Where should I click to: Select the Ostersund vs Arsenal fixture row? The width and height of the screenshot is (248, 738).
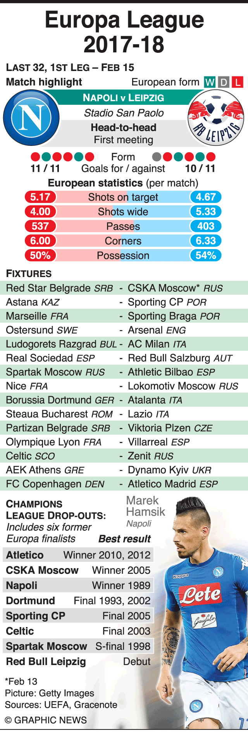tap(124, 330)
